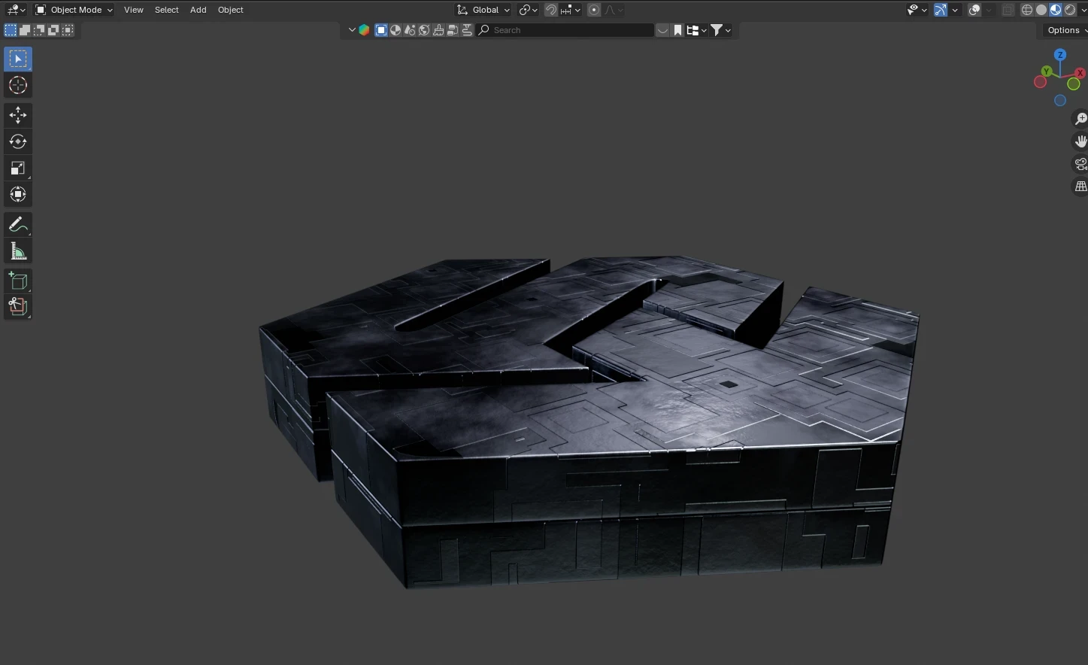Set selection mode to new selection
1088x665 pixels.
(11, 30)
